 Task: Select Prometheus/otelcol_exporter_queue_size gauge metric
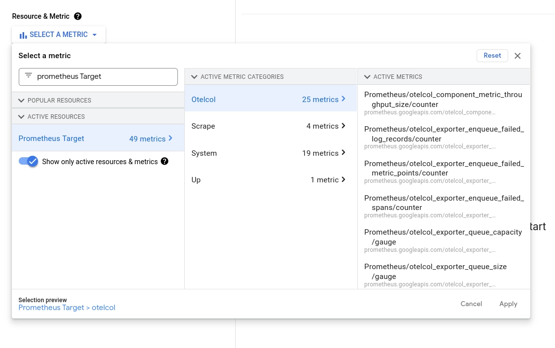(435, 272)
